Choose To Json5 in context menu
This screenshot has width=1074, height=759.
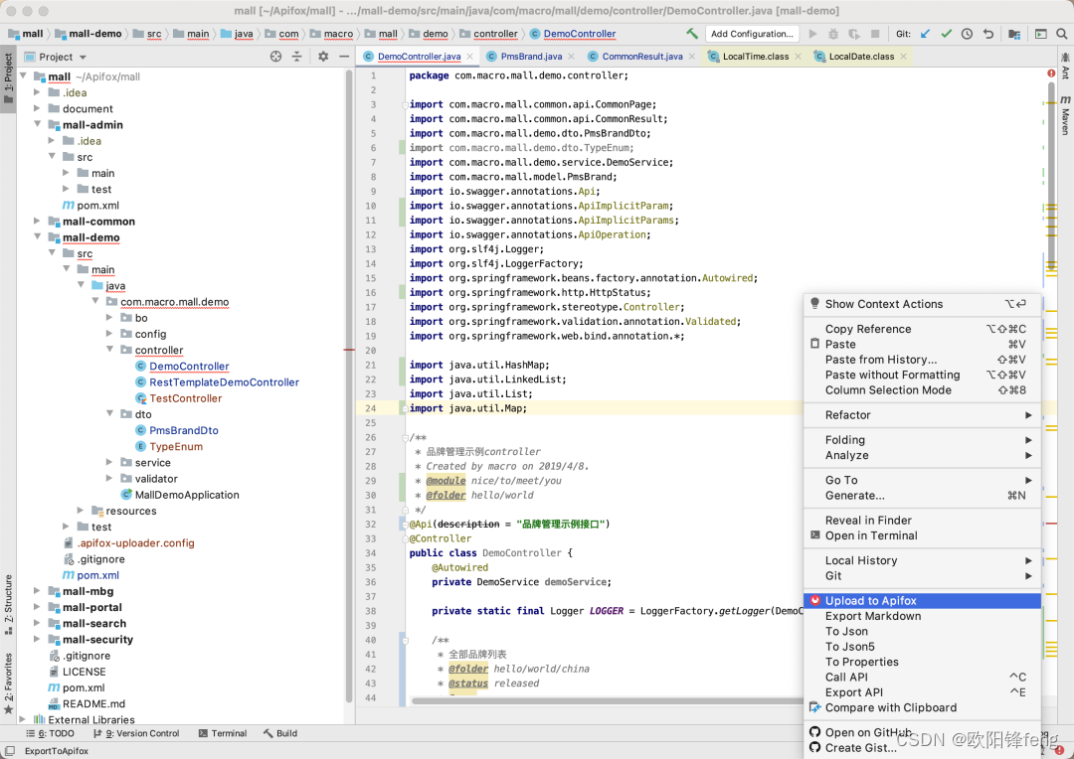coord(922,646)
